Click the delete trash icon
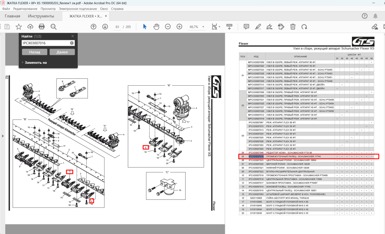Screen dimensions: 385x234 [293, 27]
